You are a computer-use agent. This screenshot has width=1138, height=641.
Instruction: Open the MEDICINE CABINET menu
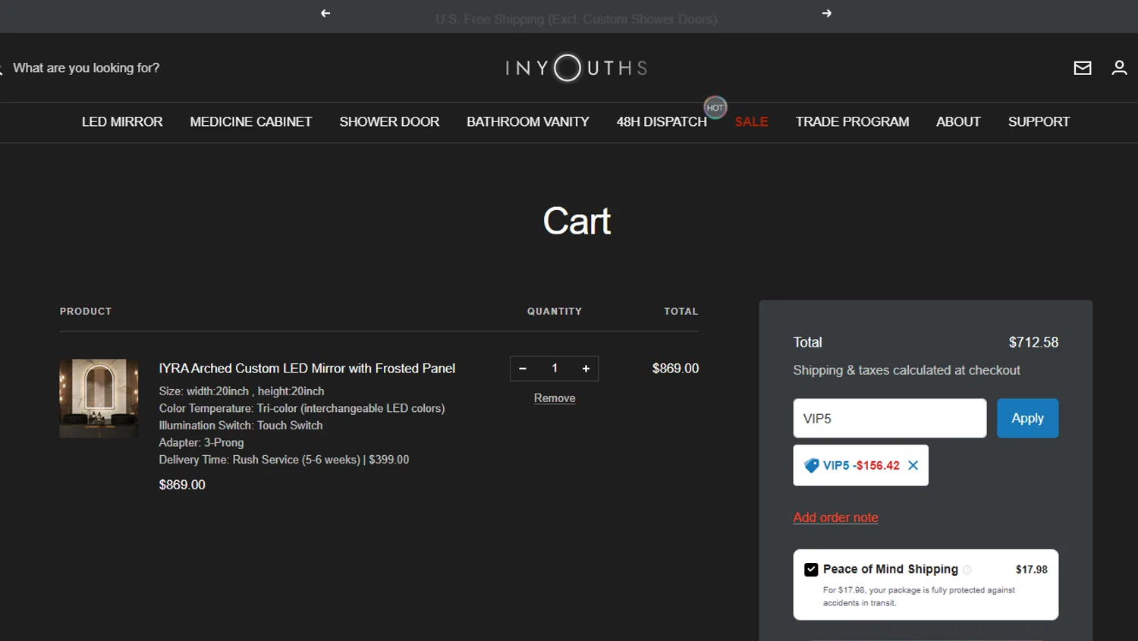pyautogui.click(x=251, y=122)
